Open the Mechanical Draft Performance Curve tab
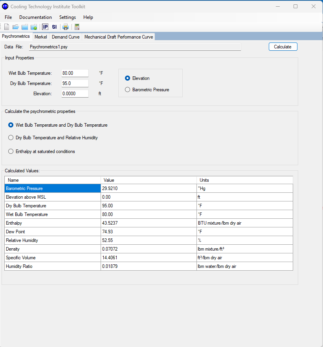Viewport: 323px width, 347px height. coord(118,37)
